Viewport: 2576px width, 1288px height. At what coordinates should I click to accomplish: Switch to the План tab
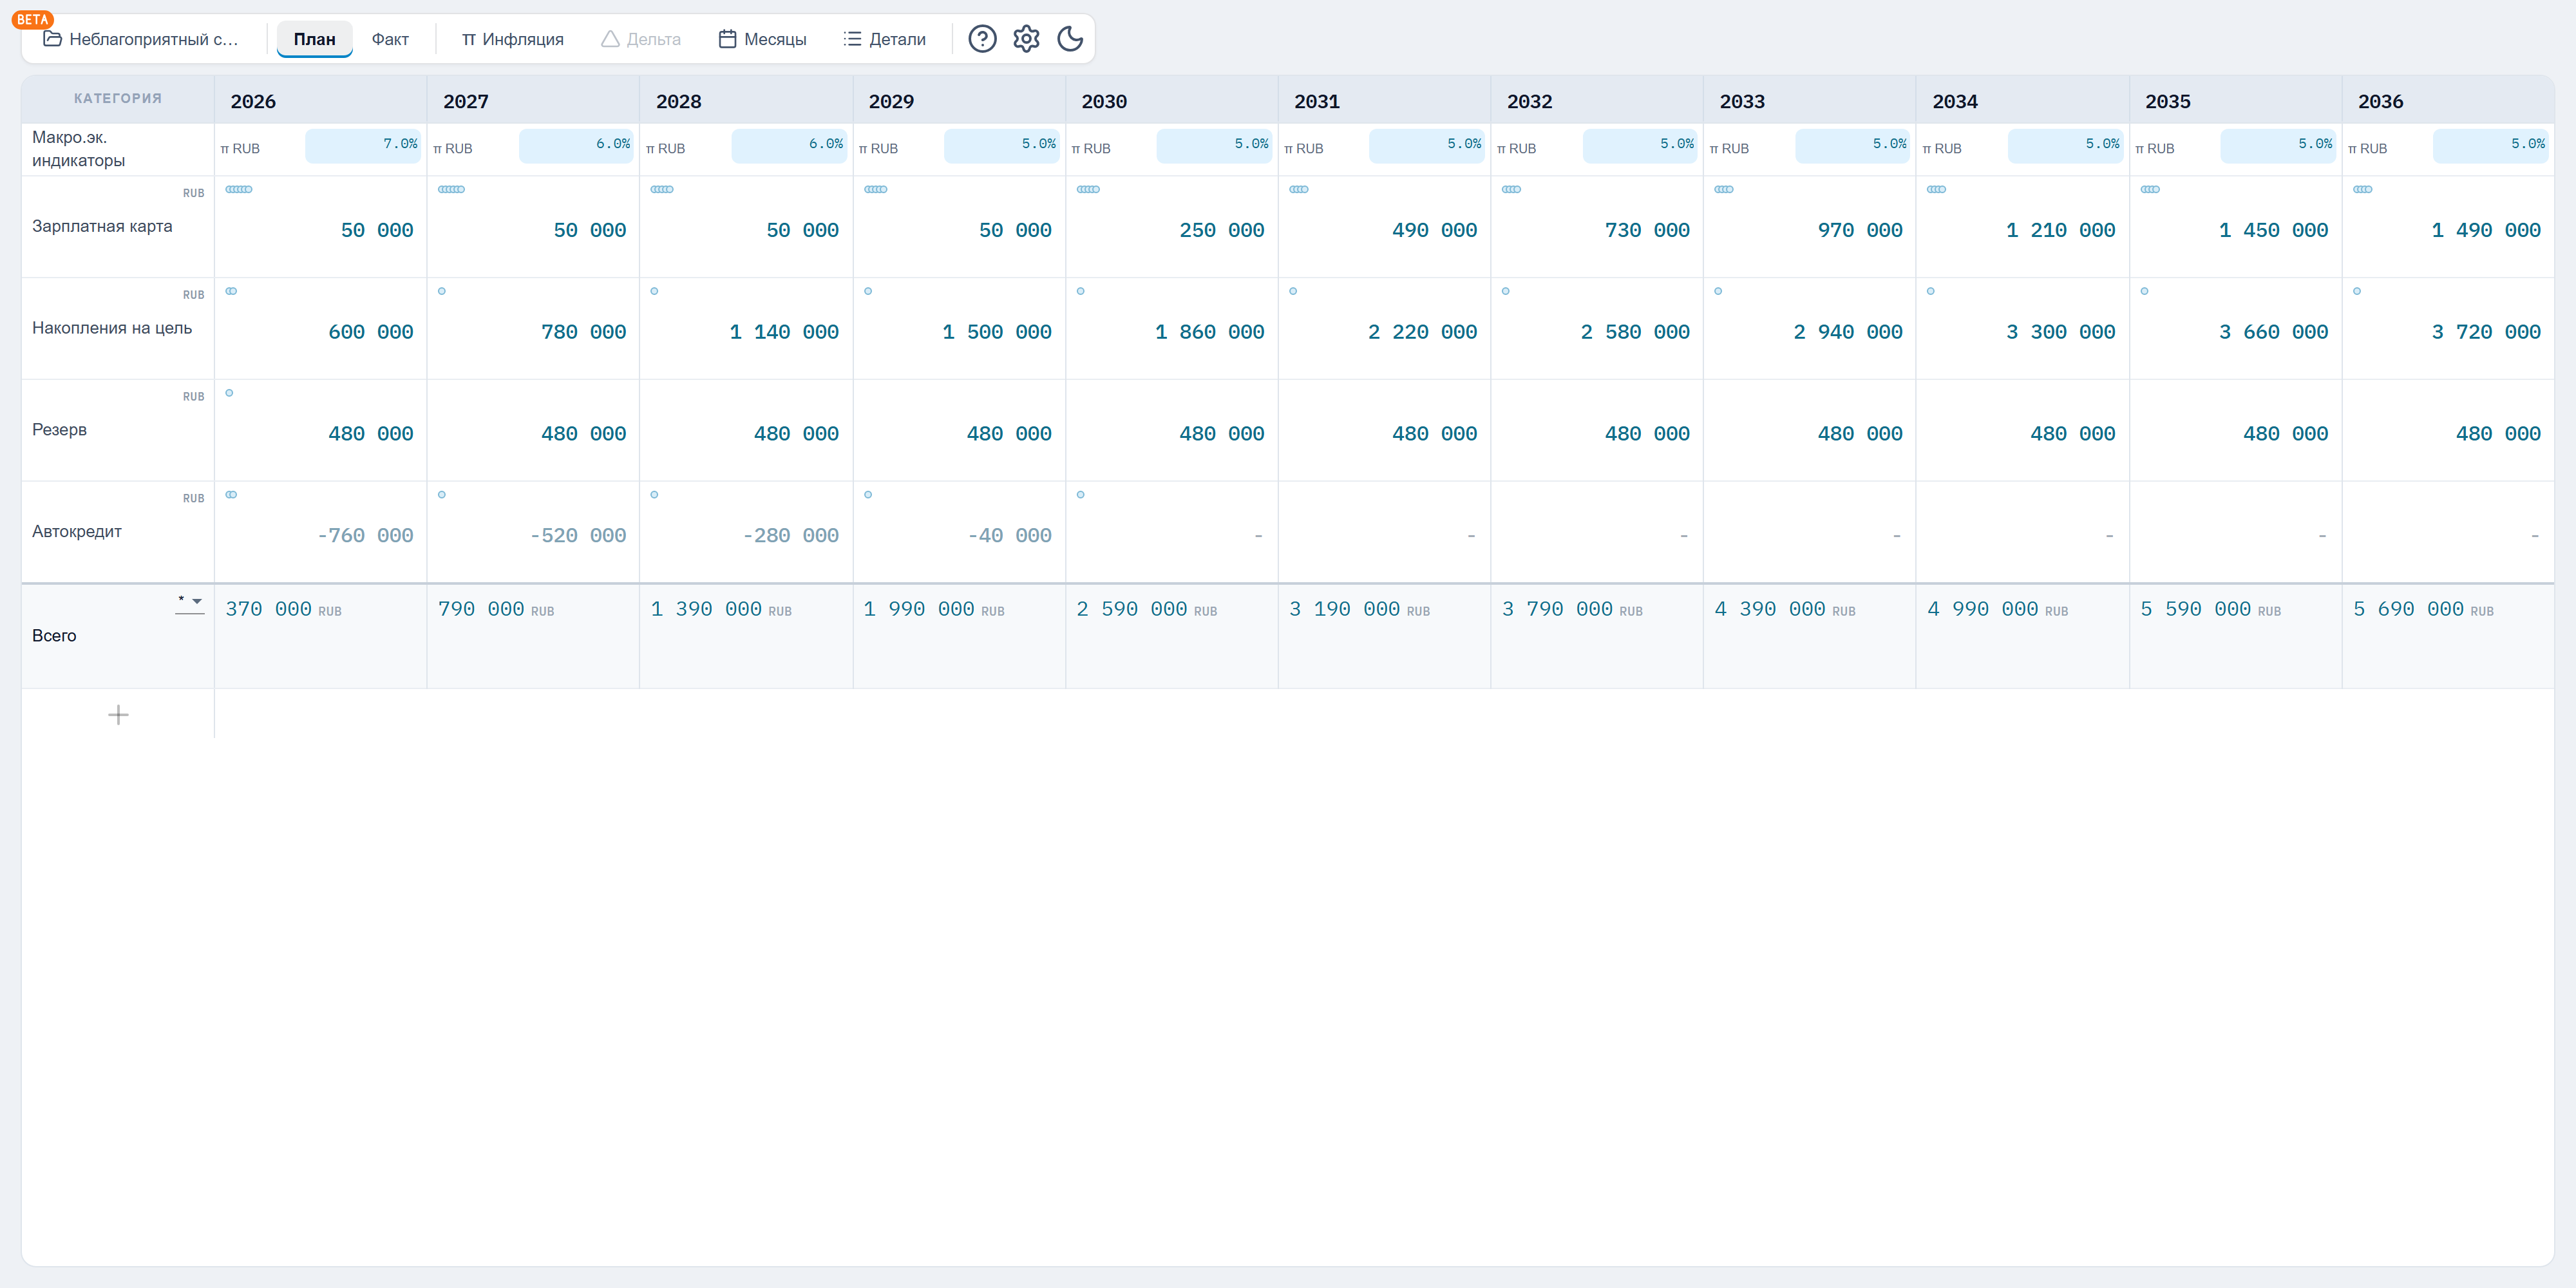click(314, 39)
